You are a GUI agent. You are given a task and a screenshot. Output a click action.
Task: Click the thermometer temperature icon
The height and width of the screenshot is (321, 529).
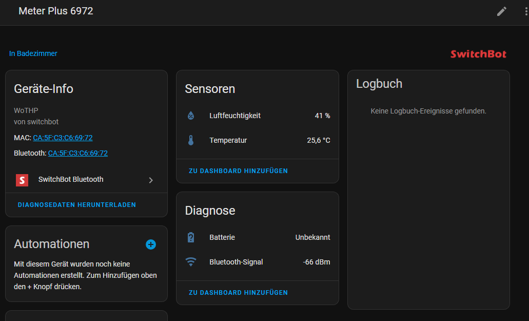coord(191,140)
